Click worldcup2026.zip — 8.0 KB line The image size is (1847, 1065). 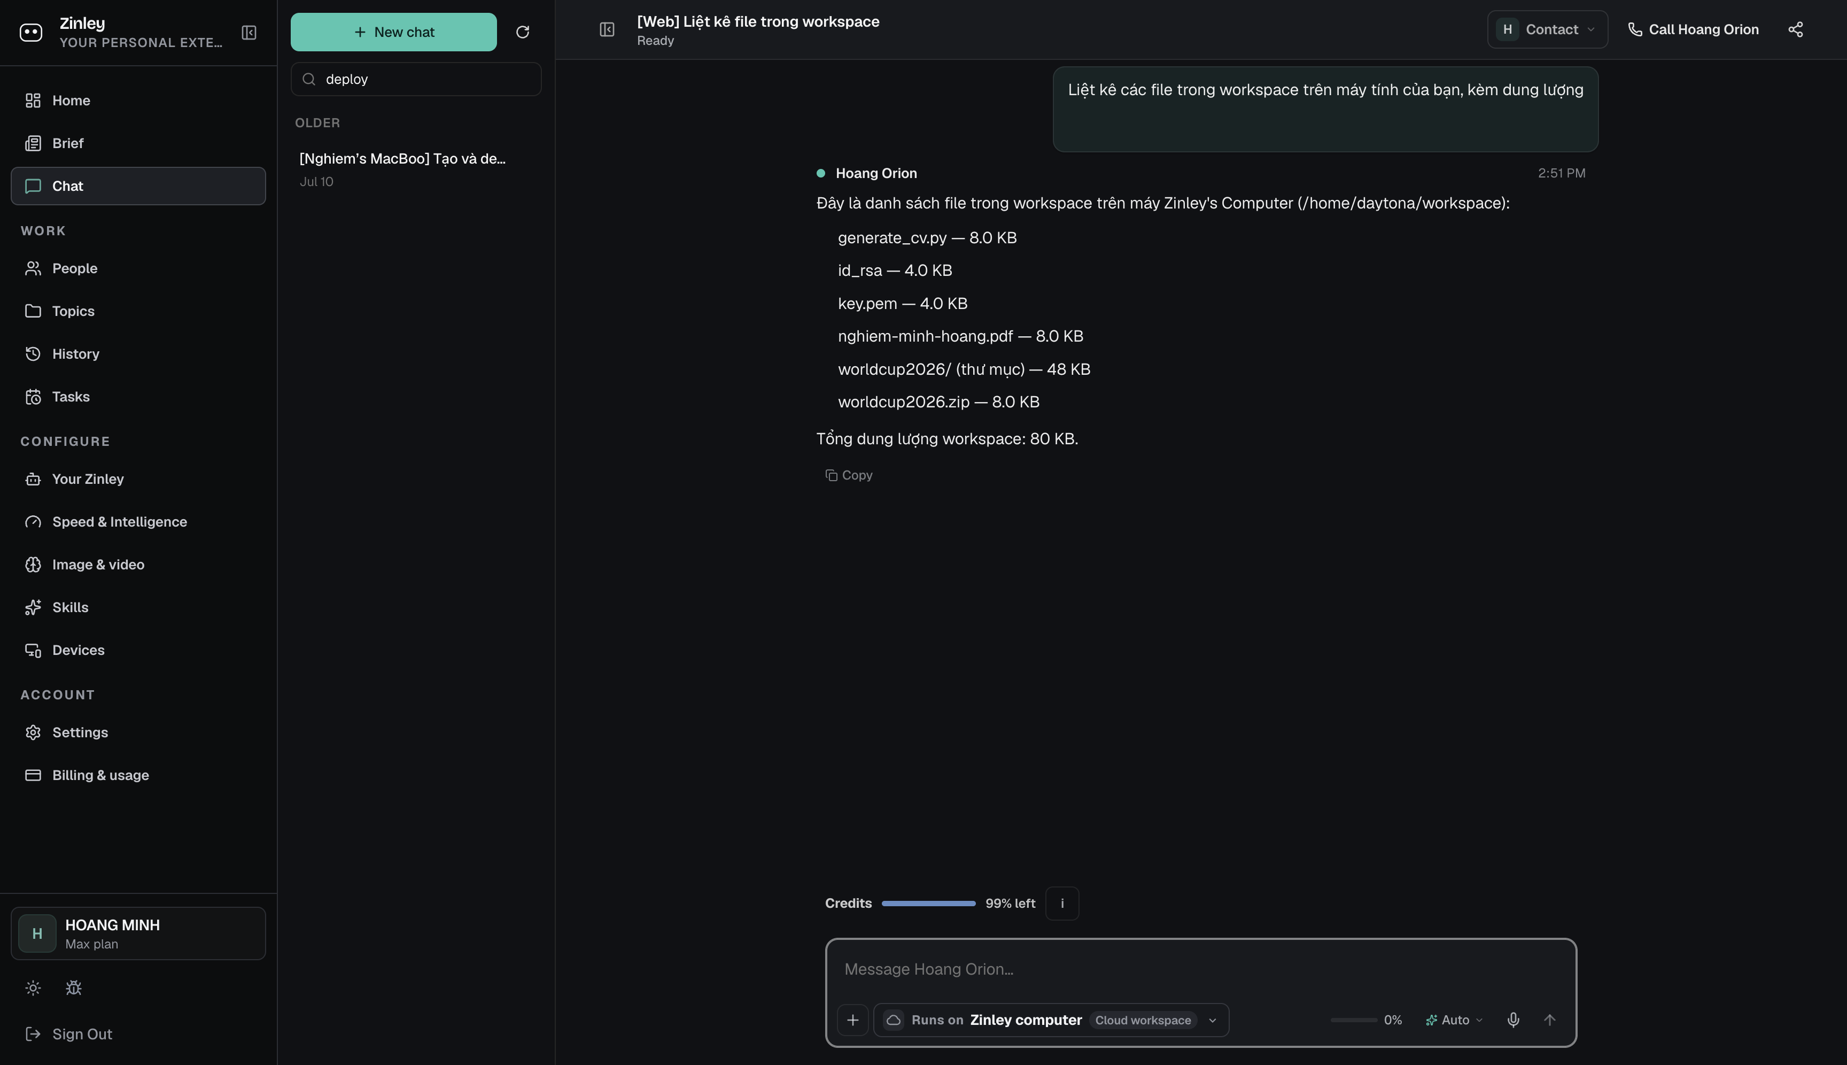tap(939, 402)
